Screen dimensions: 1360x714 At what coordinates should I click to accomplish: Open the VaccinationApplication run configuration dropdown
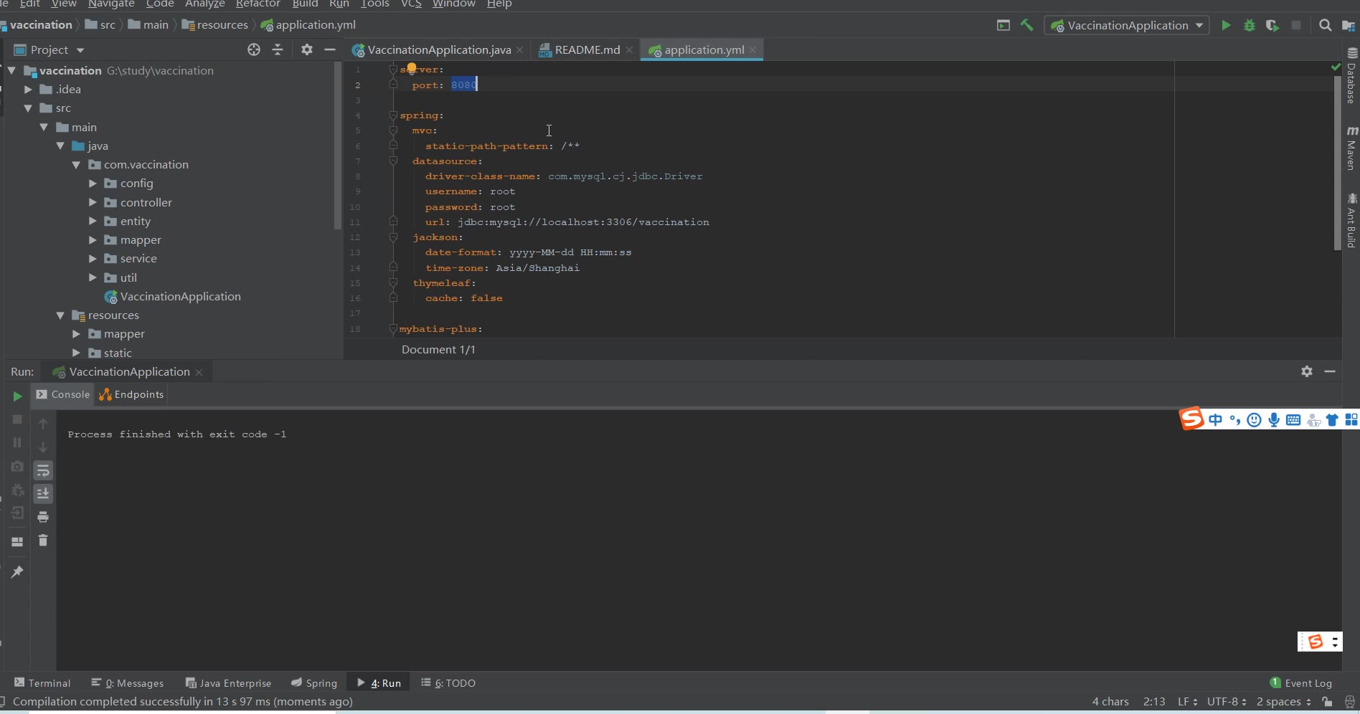click(1127, 26)
